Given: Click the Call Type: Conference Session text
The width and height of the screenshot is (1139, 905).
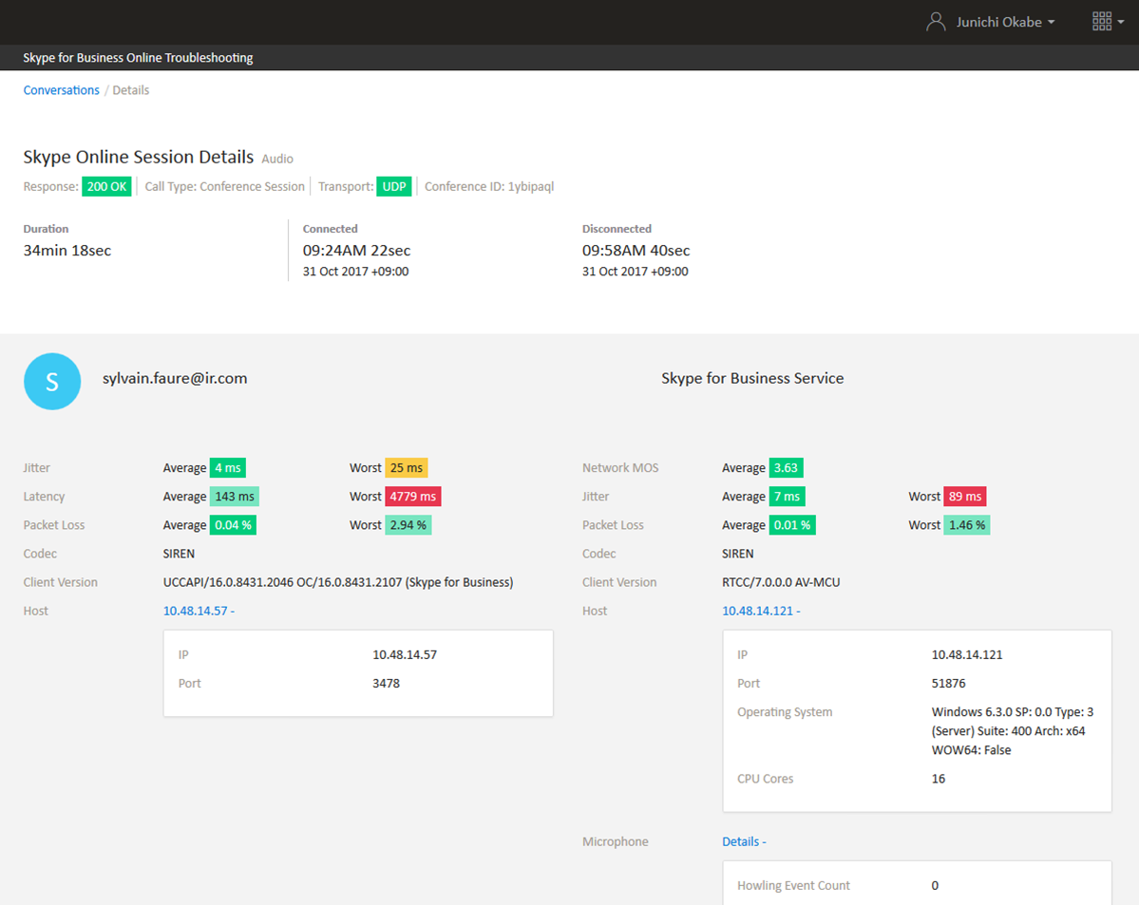Looking at the screenshot, I should (224, 187).
